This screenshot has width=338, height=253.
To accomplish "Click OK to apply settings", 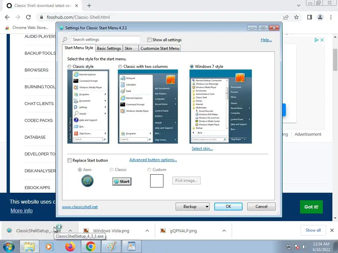I will tap(228, 207).
